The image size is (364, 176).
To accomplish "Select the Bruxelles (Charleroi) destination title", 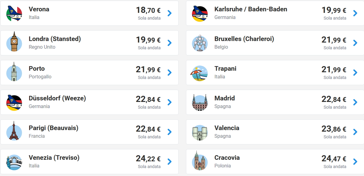I will tap(244, 39).
